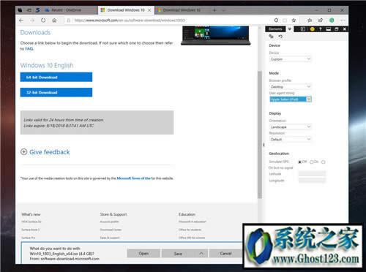The height and width of the screenshot is (272, 366).
Task: Click the Education footer heading
Action: pos(187,214)
